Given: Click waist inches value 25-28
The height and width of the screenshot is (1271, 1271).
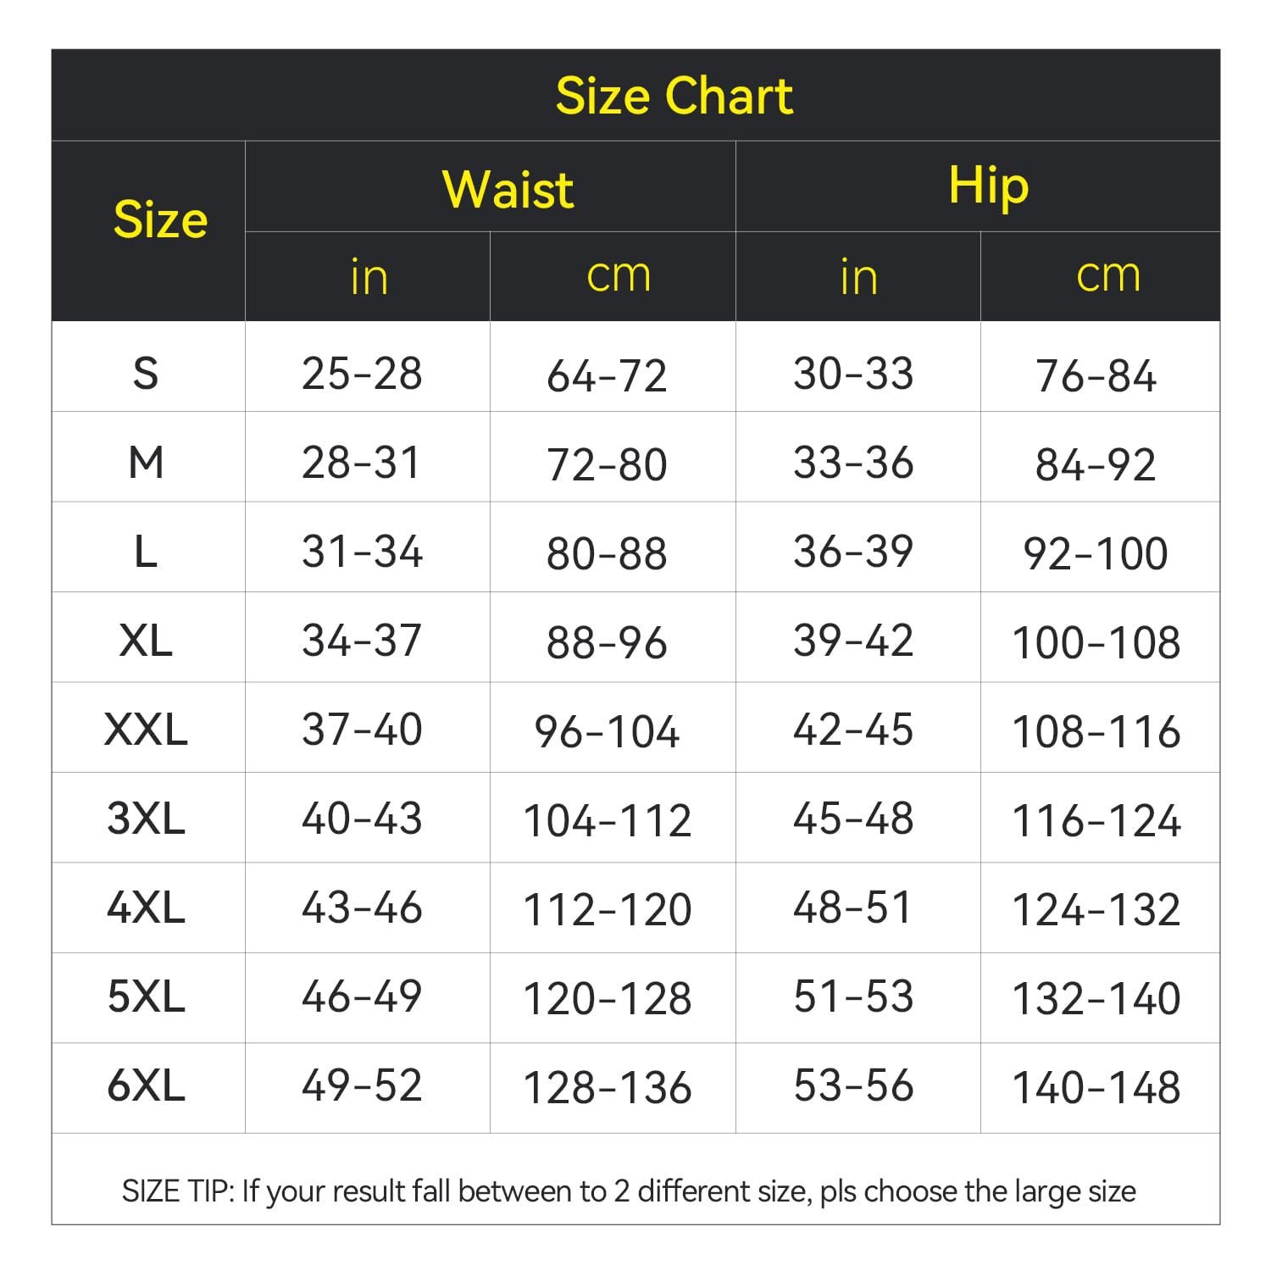Looking at the screenshot, I should [362, 374].
